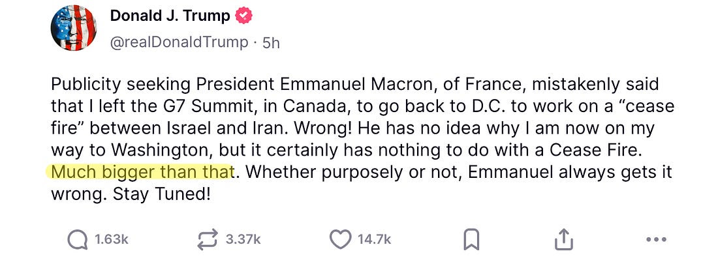Open the reply speech-bubble icon
Screen dimensions: 718x258
point(78,240)
